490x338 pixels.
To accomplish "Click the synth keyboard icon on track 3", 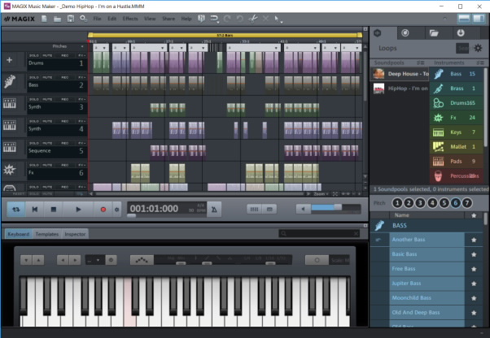I will click(10, 103).
